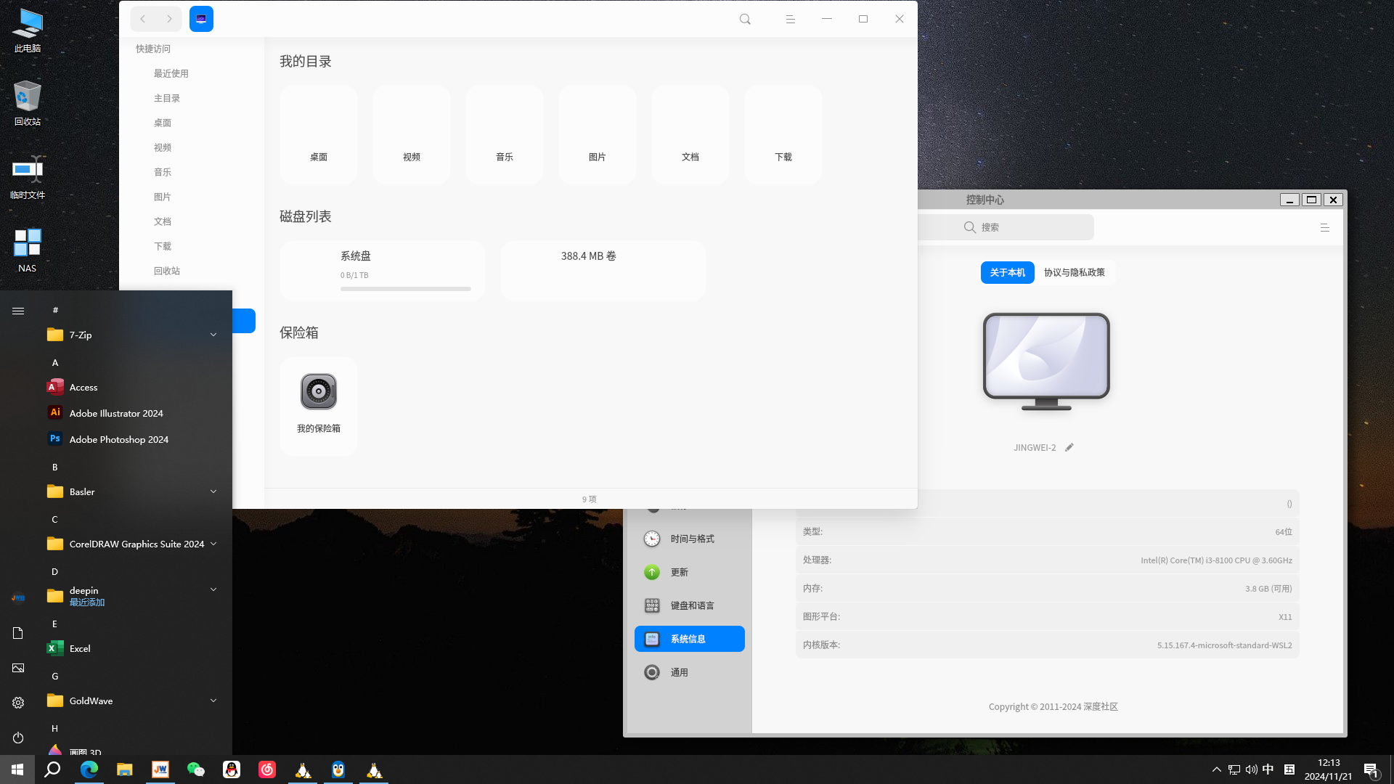The width and height of the screenshot is (1394, 784).
Task: Switch to 协议与隐私政策 tab
Action: coord(1075,272)
